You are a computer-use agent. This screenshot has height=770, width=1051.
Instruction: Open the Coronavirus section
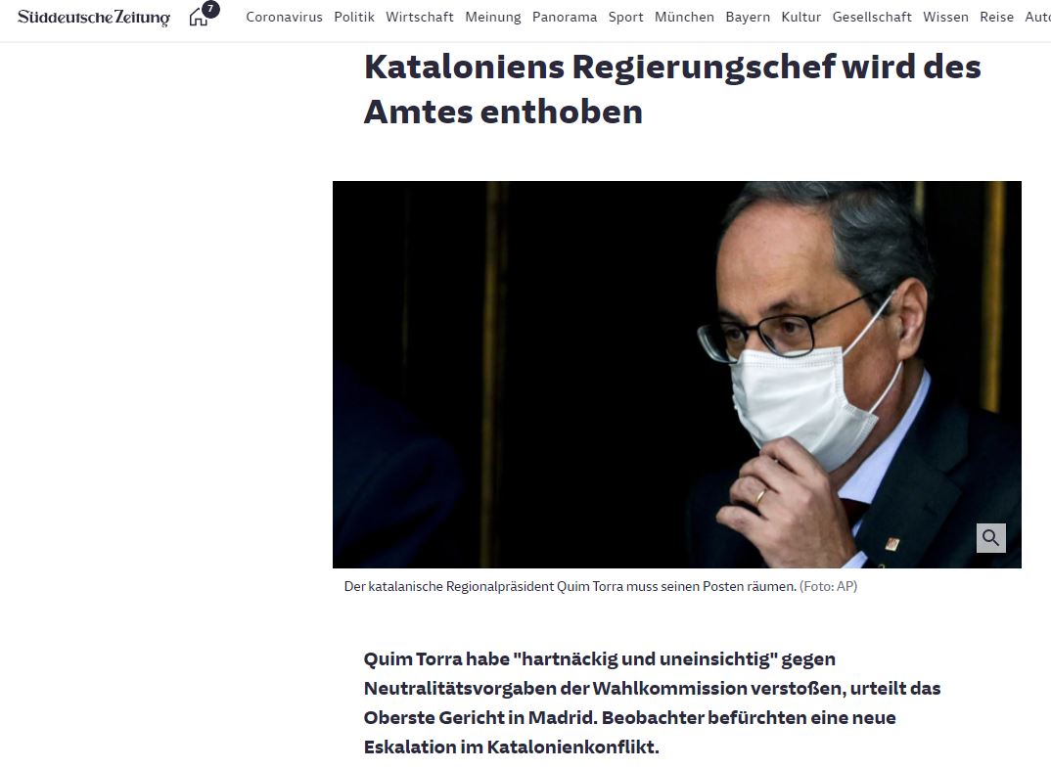(x=284, y=17)
